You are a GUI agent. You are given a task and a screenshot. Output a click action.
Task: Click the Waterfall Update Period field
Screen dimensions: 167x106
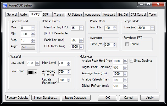(63, 80)
